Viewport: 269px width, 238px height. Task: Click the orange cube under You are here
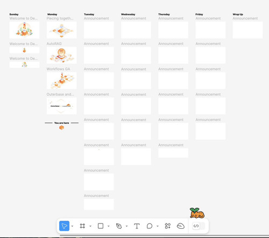(61, 128)
